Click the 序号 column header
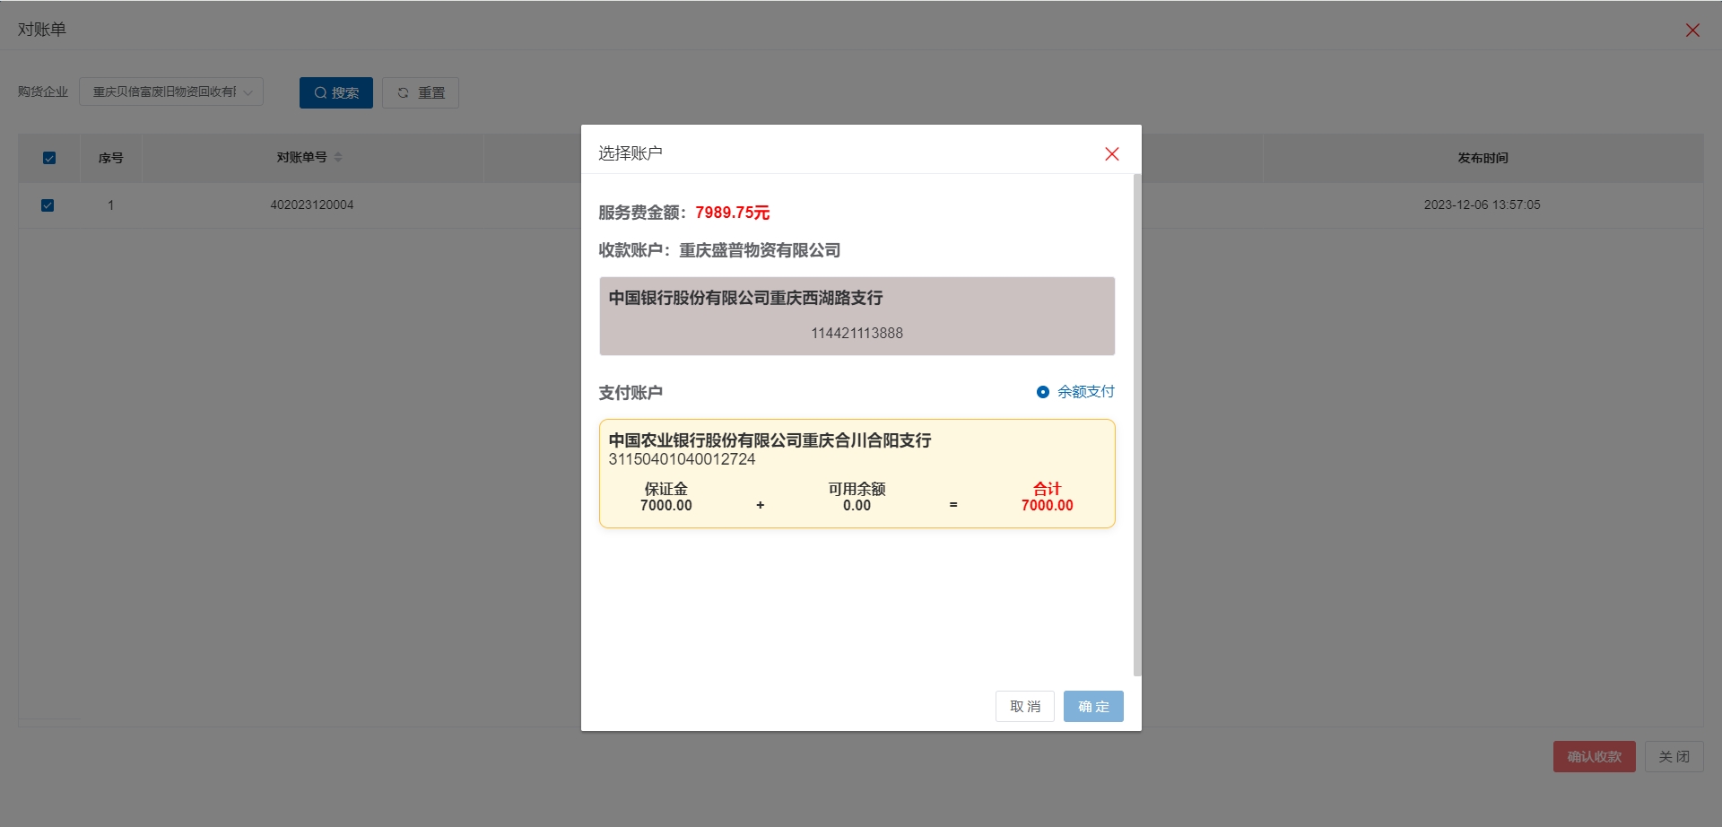Screen dimensions: 1722x827 (x=110, y=159)
